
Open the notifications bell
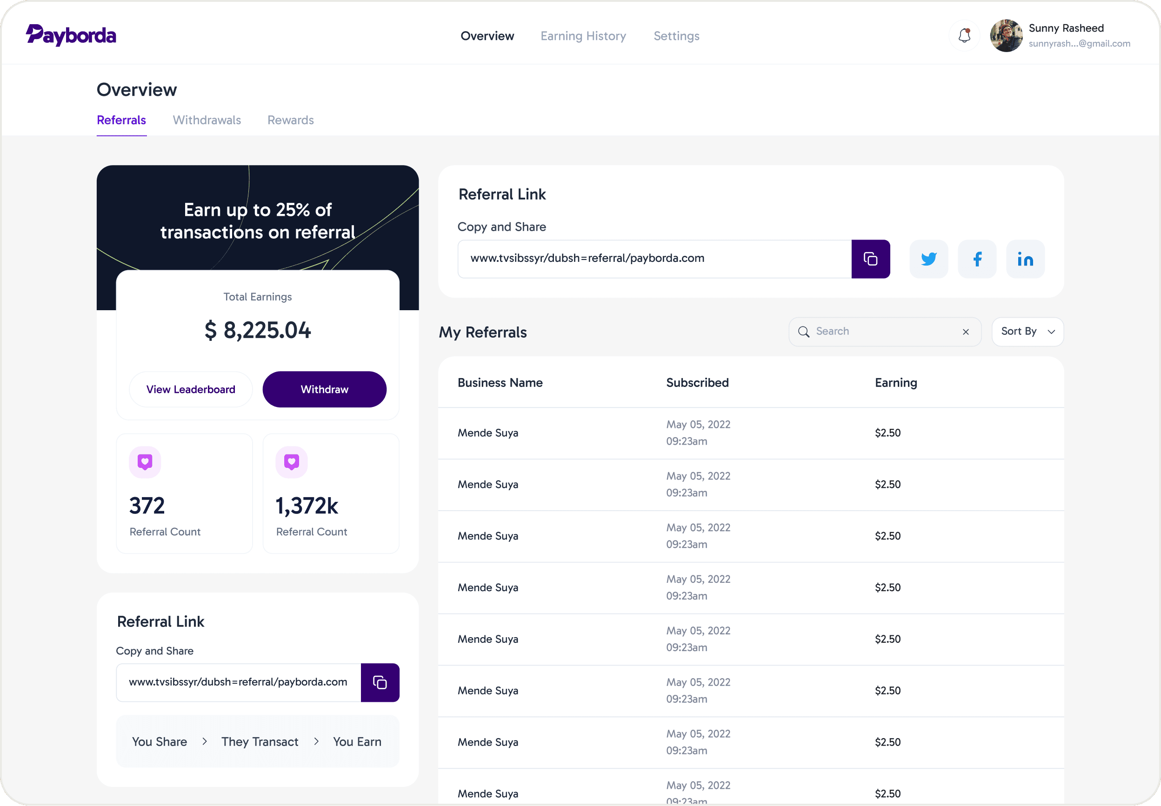[964, 35]
